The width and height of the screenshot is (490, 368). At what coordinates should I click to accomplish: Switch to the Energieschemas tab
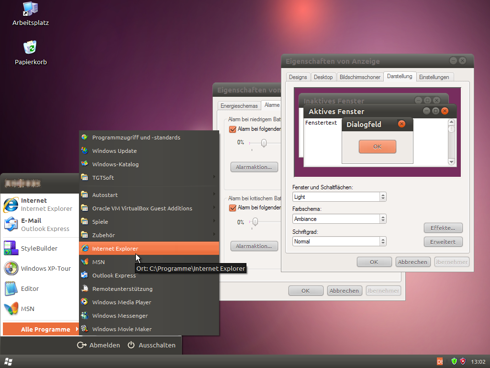239,106
